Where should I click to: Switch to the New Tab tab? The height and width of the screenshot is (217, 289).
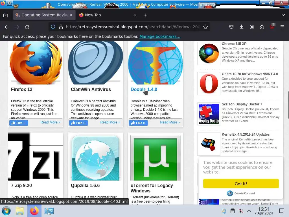[108, 15]
